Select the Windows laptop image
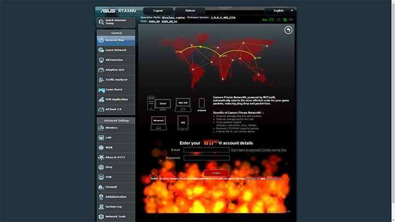 point(159,123)
